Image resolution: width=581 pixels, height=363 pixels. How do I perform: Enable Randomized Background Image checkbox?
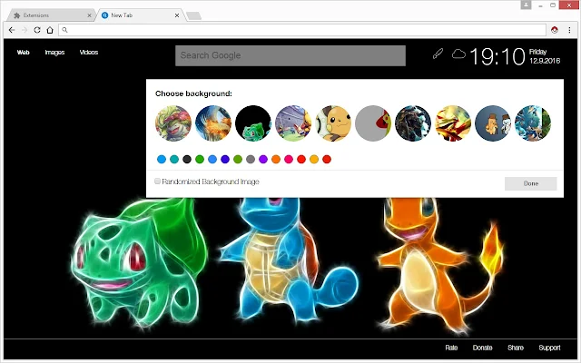(157, 181)
